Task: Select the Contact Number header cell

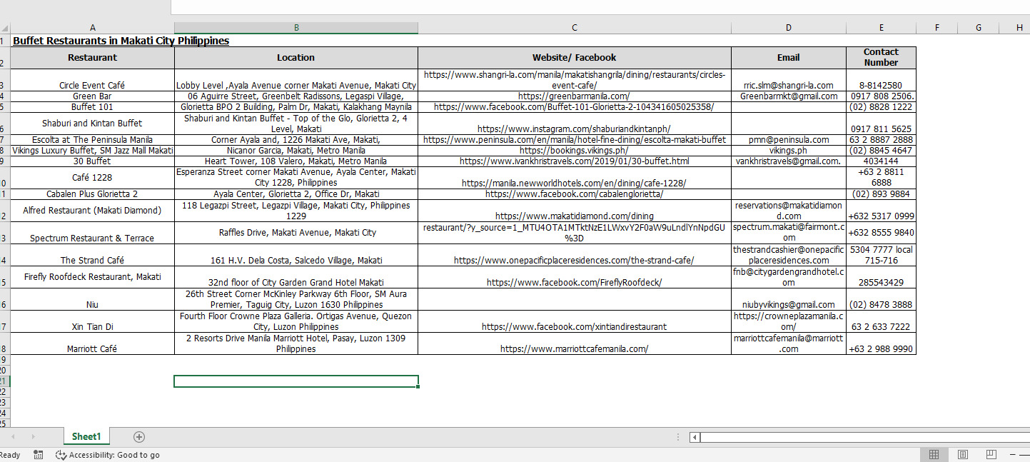Action: 881,58
